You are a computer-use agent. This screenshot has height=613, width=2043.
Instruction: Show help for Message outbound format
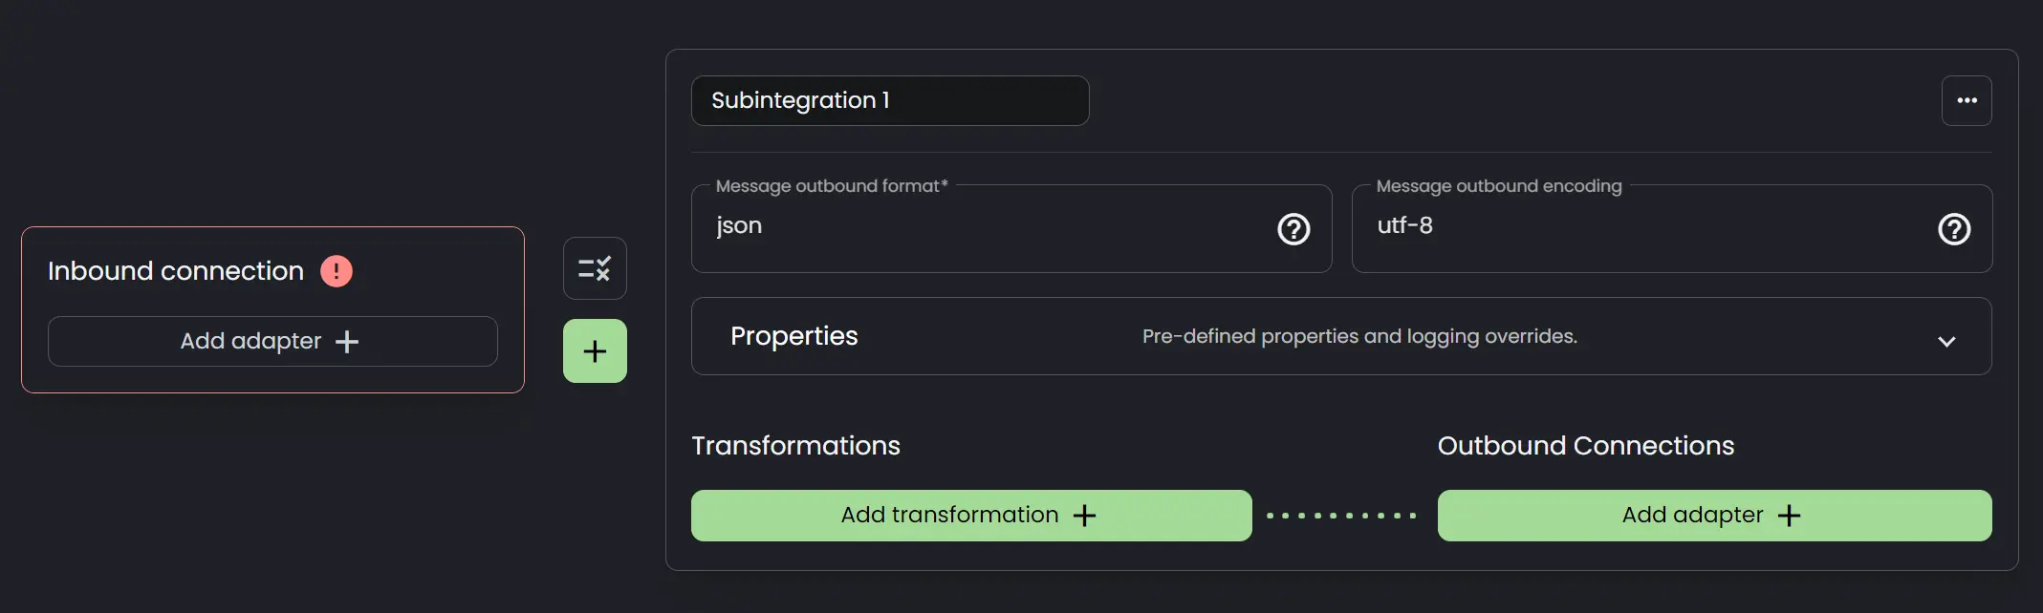pyautogui.click(x=1293, y=229)
